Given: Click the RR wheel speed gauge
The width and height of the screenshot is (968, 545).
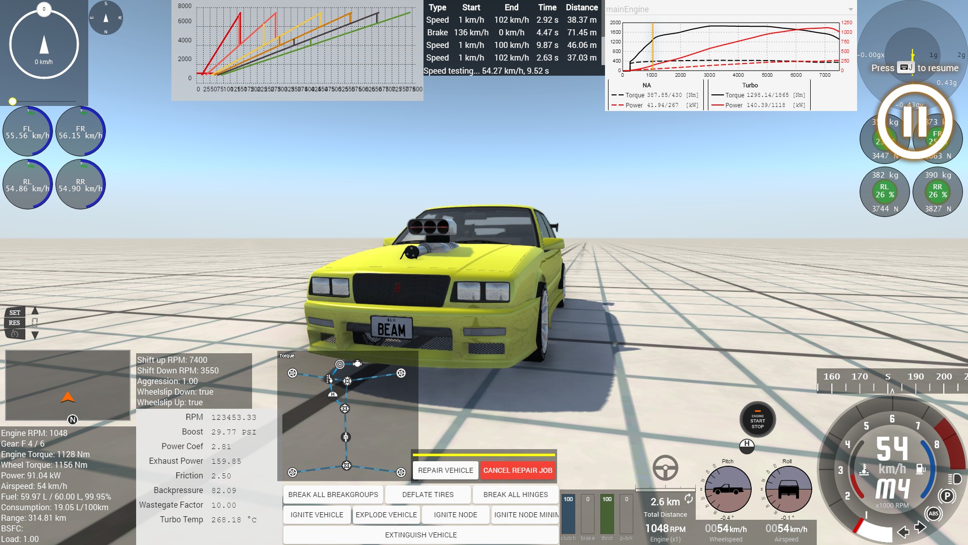Looking at the screenshot, I should (81, 184).
